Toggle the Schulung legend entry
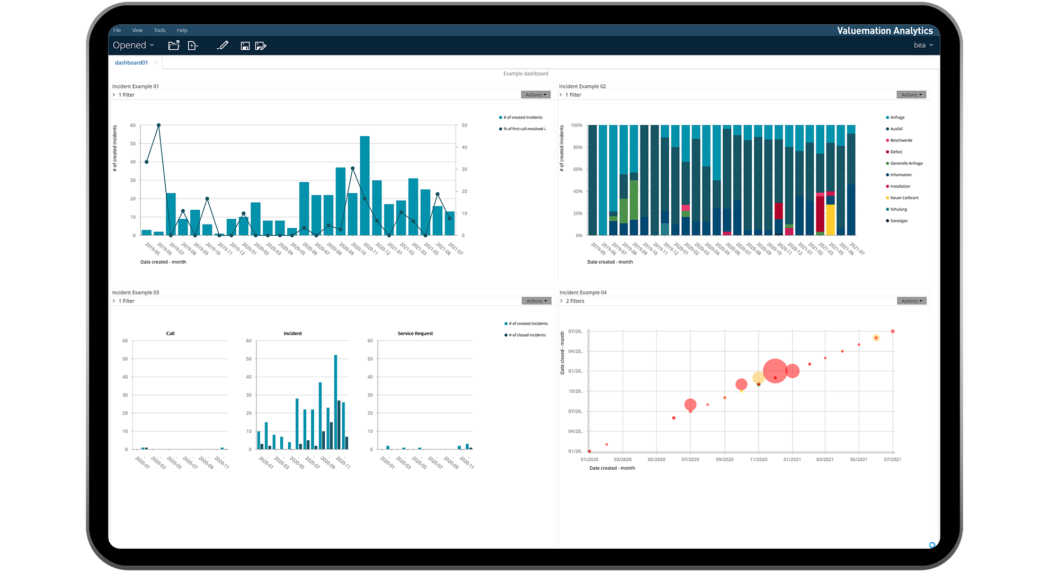1049x572 pixels. coord(896,209)
